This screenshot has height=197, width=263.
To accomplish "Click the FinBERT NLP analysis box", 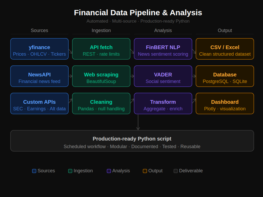I will point(163,49).
